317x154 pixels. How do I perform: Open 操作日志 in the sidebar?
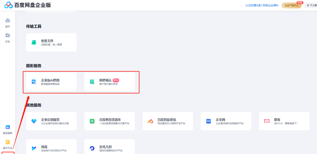[x=8, y=142]
